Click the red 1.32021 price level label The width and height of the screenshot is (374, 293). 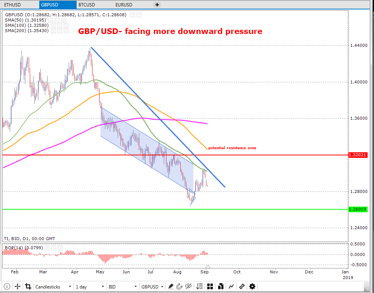(358, 155)
